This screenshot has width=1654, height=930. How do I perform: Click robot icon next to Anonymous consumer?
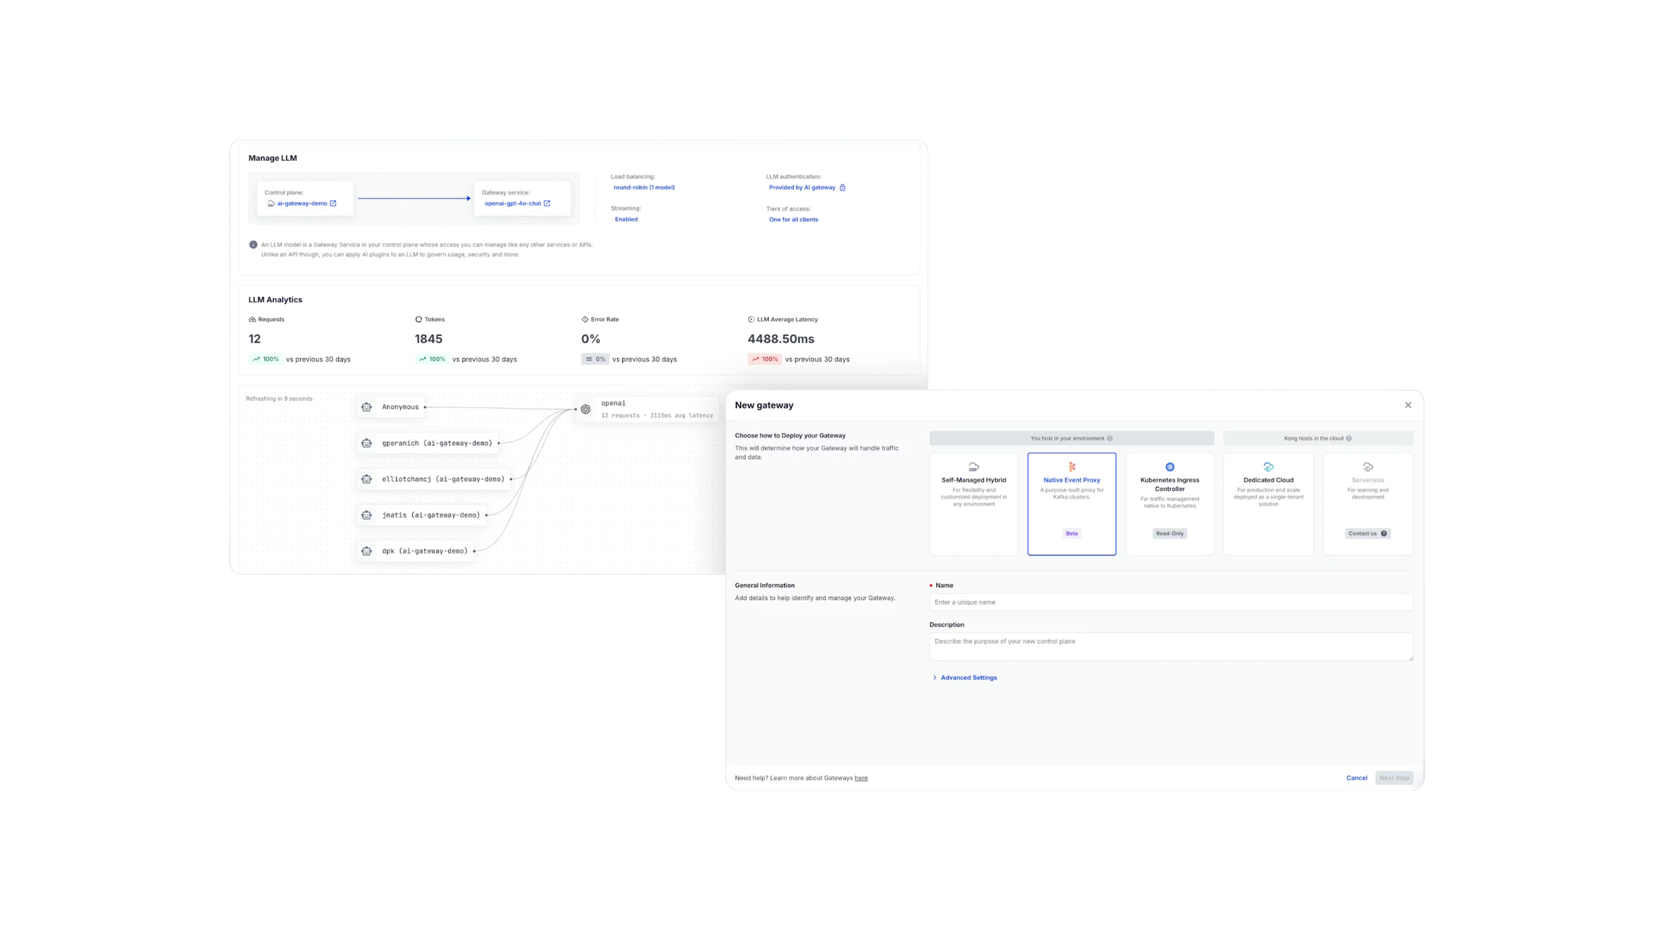tap(367, 408)
